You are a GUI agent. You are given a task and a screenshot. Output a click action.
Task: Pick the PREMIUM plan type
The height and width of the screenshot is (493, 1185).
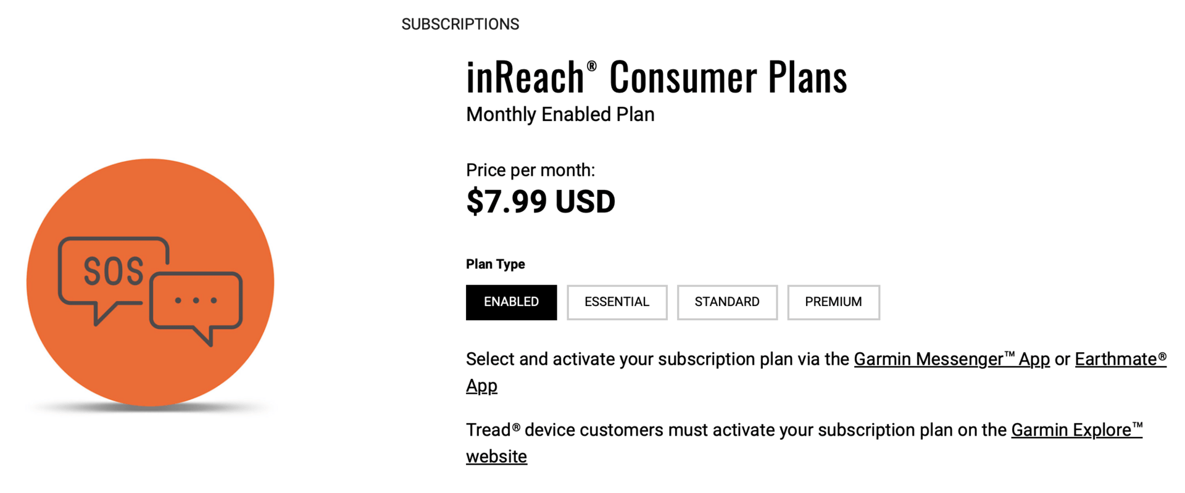[x=833, y=302]
